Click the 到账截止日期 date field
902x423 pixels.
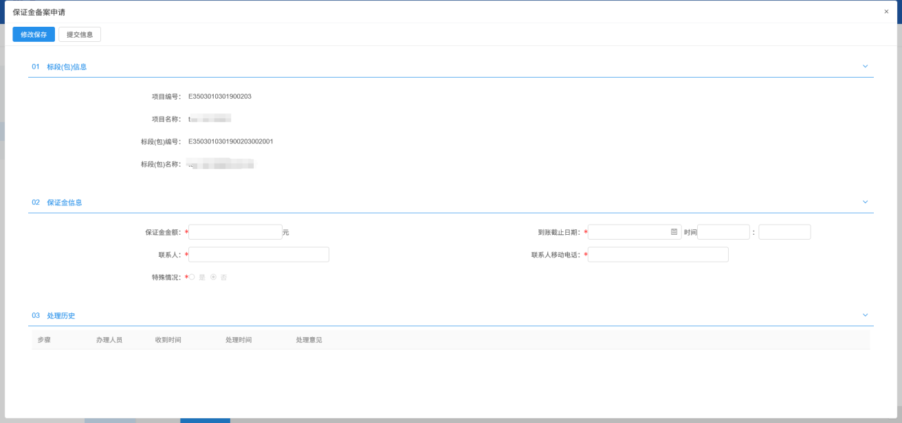628,232
